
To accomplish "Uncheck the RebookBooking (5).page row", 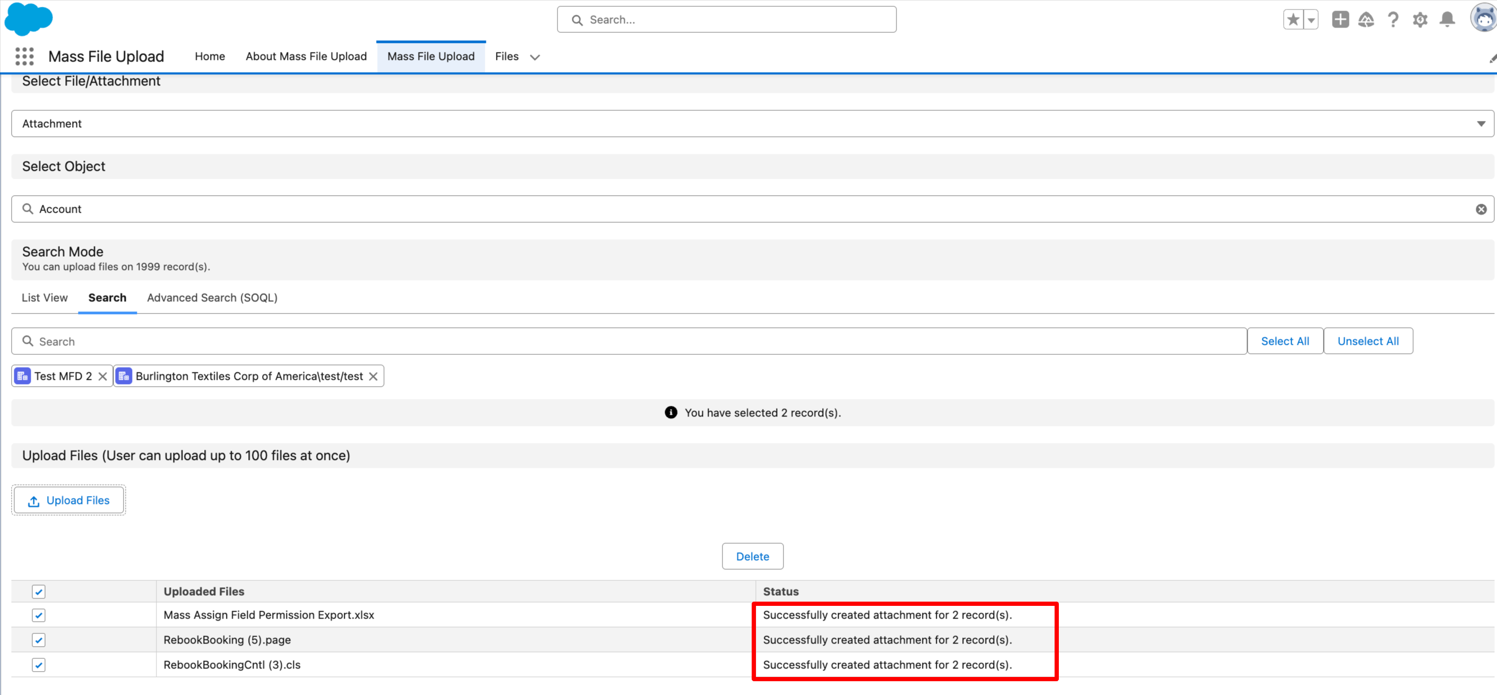I will pyautogui.click(x=38, y=640).
